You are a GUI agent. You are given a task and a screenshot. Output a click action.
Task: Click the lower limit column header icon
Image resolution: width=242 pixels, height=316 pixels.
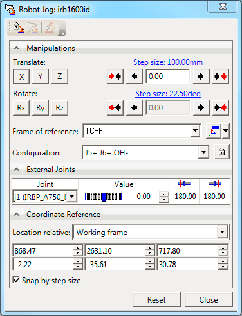coord(184,184)
